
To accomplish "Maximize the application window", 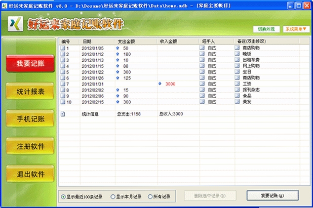I will click(x=299, y=6).
